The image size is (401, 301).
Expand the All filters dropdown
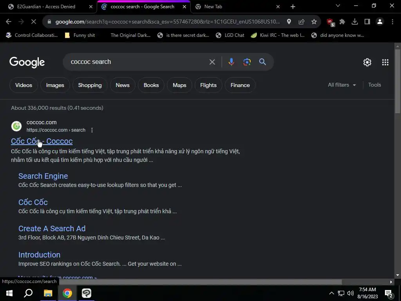(341, 85)
